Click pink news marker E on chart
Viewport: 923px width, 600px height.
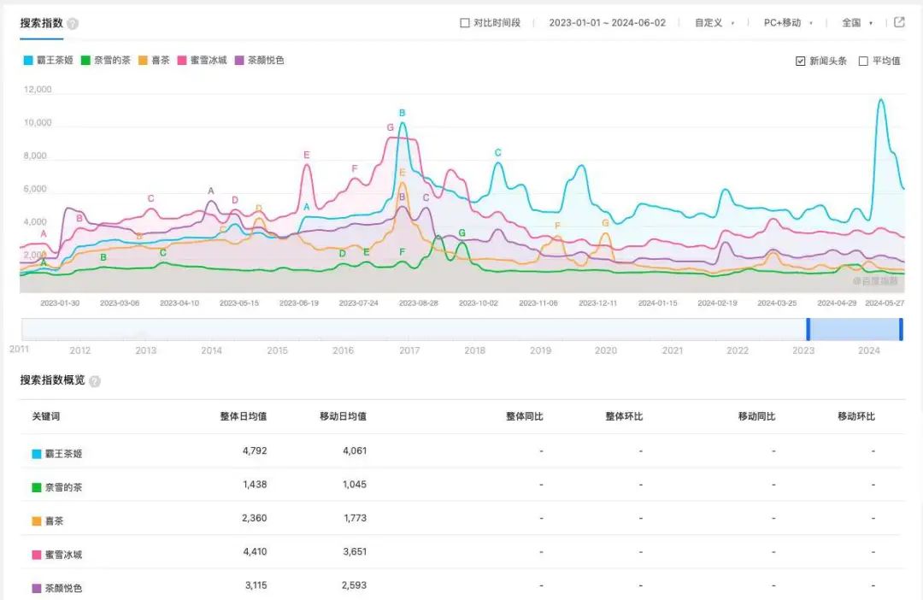[306, 155]
